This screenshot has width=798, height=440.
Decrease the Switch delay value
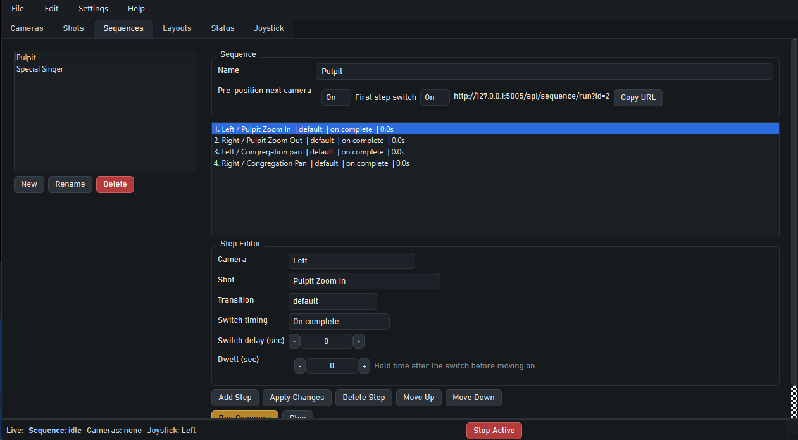click(x=294, y=341)
